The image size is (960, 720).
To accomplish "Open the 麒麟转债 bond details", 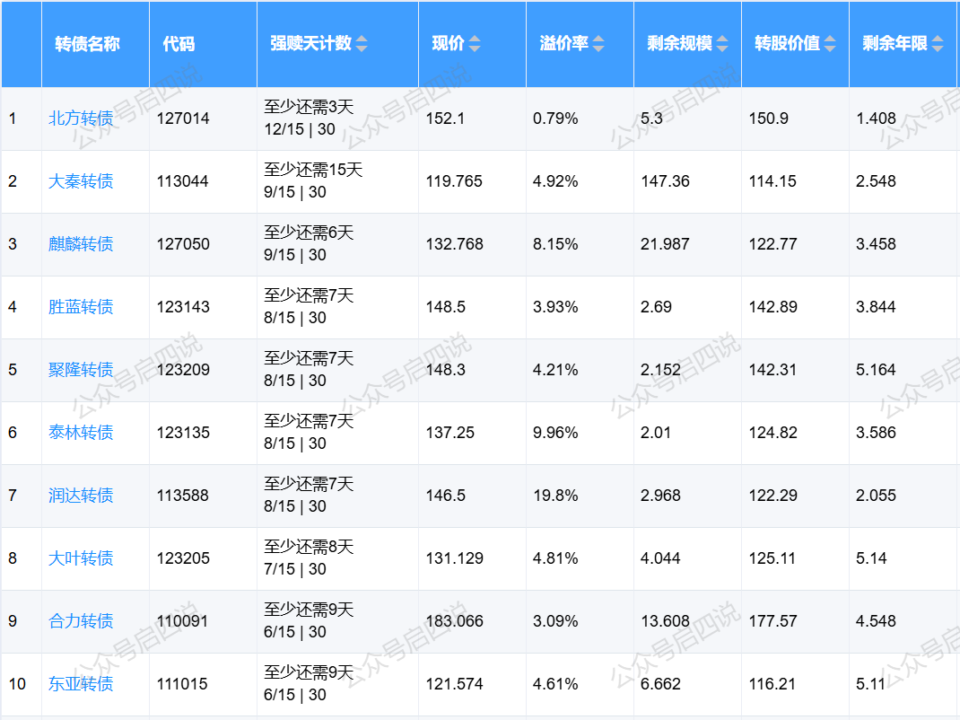I will (x=81, y=244).
